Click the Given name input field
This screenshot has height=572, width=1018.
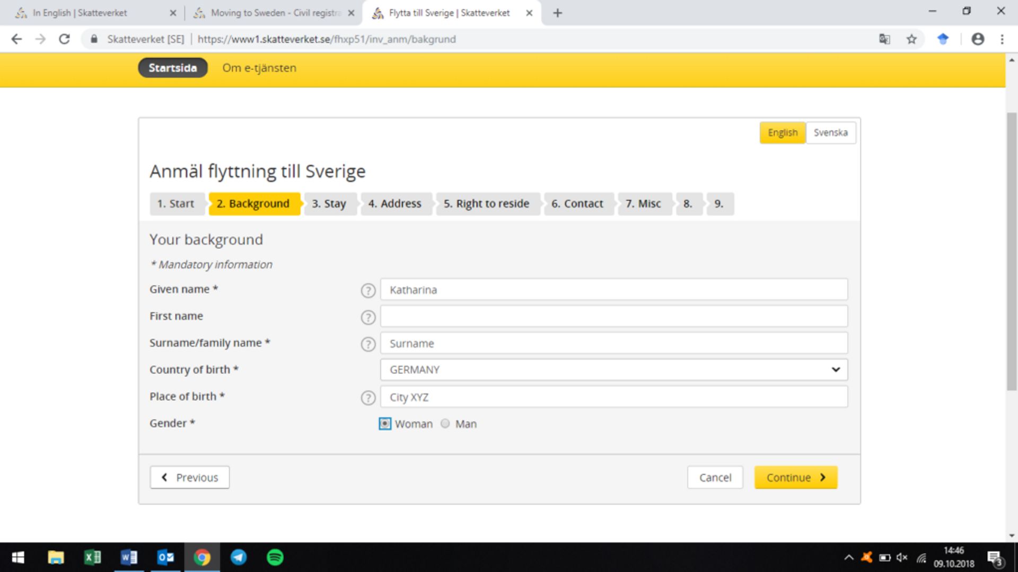[613, 290]
